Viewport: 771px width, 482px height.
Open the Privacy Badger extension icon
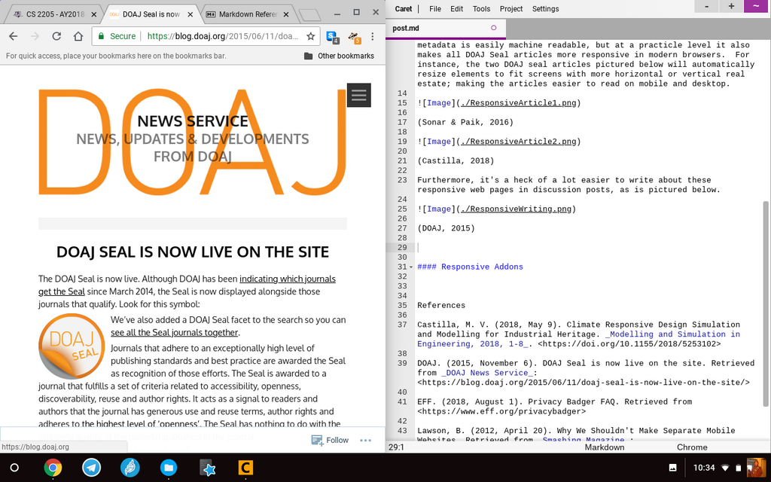coord(355,37)
